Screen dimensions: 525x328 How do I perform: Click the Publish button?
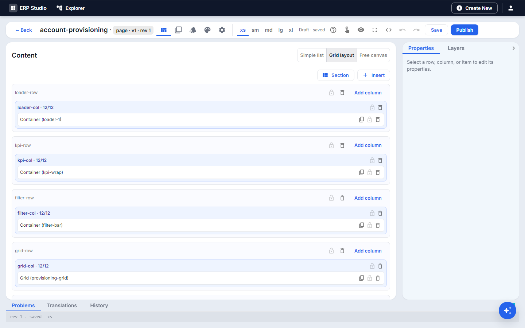point(464,30)
